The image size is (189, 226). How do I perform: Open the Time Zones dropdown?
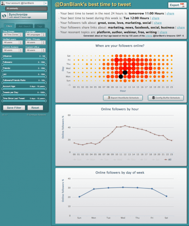pos(12,35)
